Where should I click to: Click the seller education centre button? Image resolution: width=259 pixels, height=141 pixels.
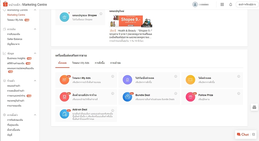[x=247, y=4]
